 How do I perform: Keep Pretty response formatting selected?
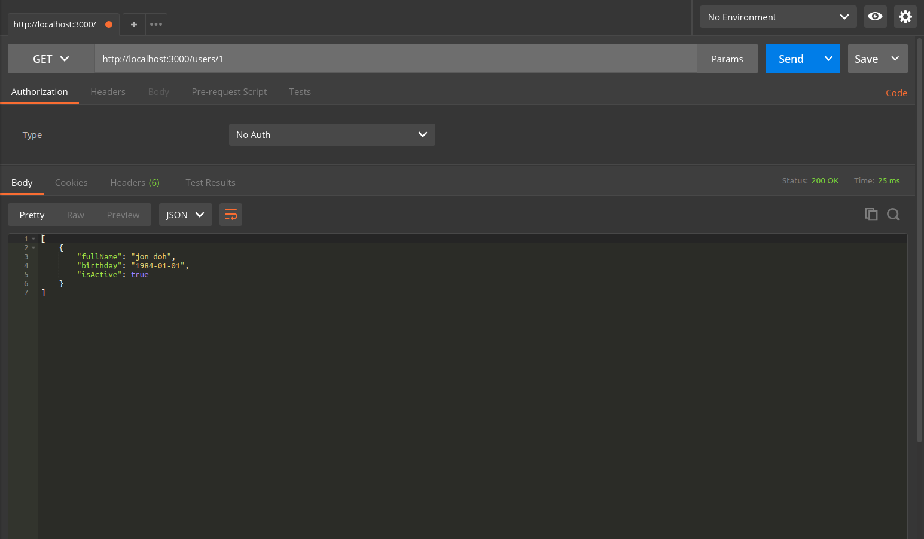coord(32,214)
